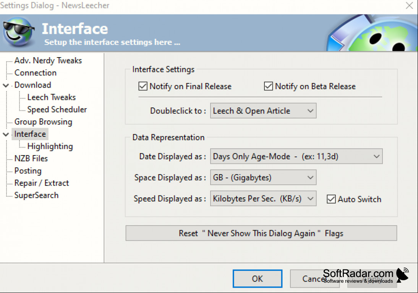Screen dimensions: 418x293
Task: Open the Speed Displayed as dropdown
Action: (x=263, y=199)
